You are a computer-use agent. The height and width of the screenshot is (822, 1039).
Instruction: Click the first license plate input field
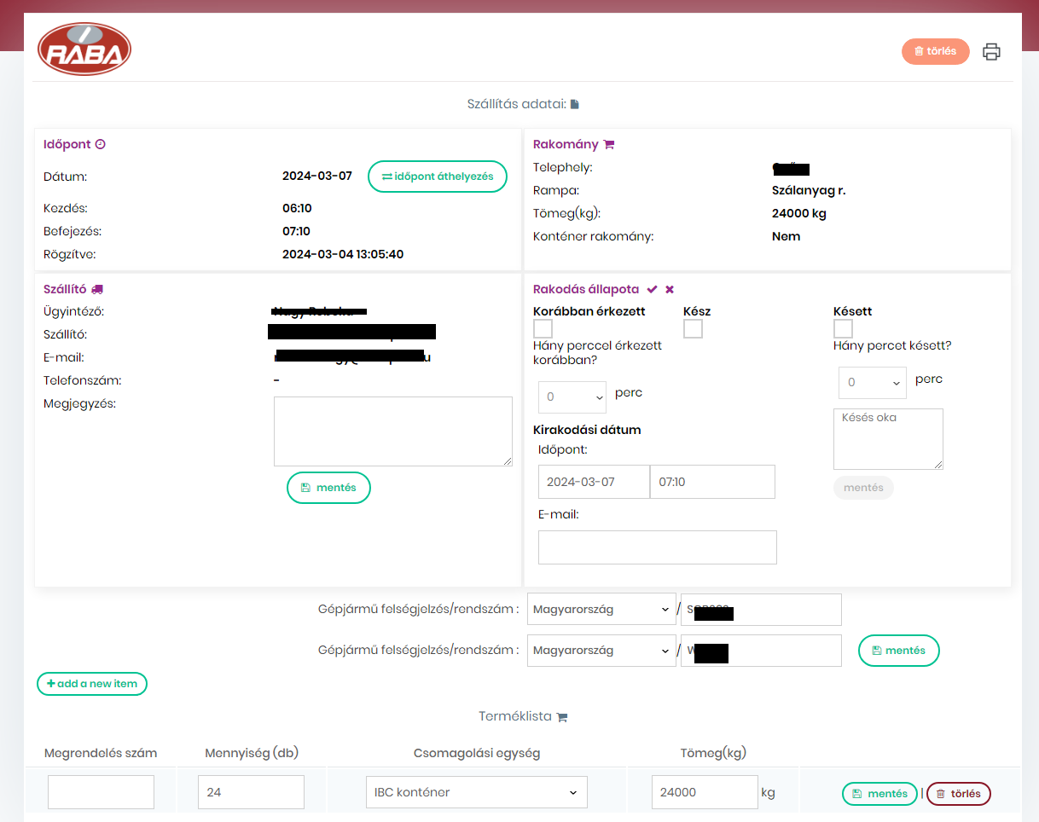(761, 610)
